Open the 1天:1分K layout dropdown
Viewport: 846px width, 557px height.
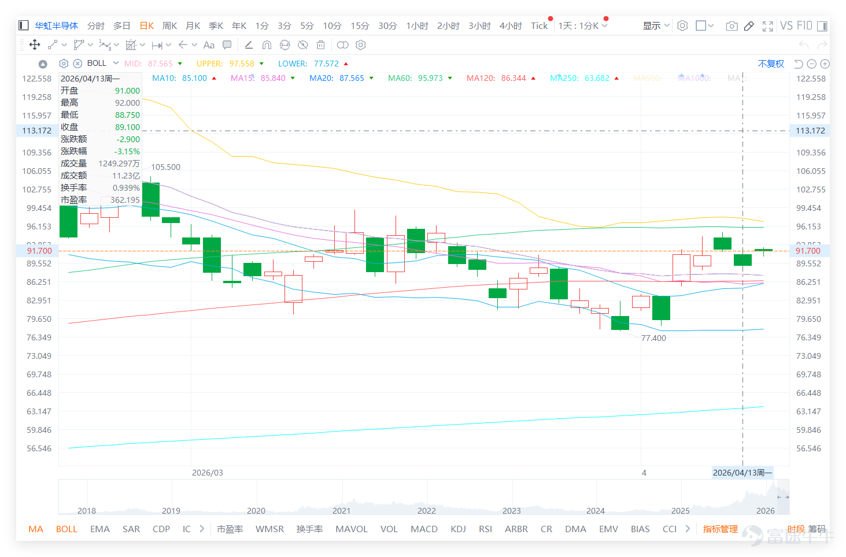coord(583,25)
